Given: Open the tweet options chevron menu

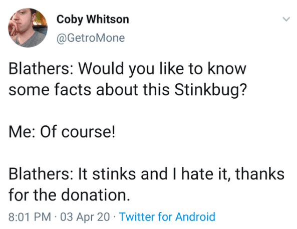Looking at the screenshot, I should tap(286, 19).
